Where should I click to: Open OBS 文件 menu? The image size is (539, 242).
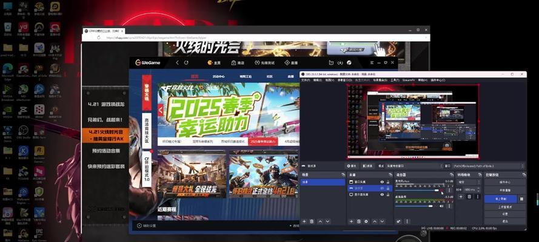click(305, 80)
